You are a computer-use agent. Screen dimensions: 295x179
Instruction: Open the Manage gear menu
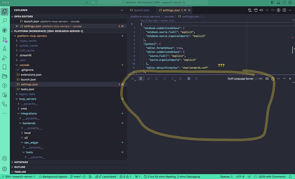tap(5, 169)
